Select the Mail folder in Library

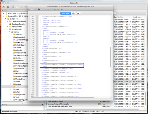click(x=17, y=71)
